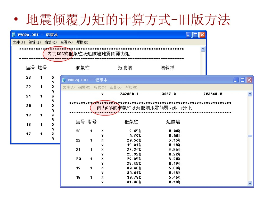
Task: Click the value 25.92% in front window
Action: (134, 154)
